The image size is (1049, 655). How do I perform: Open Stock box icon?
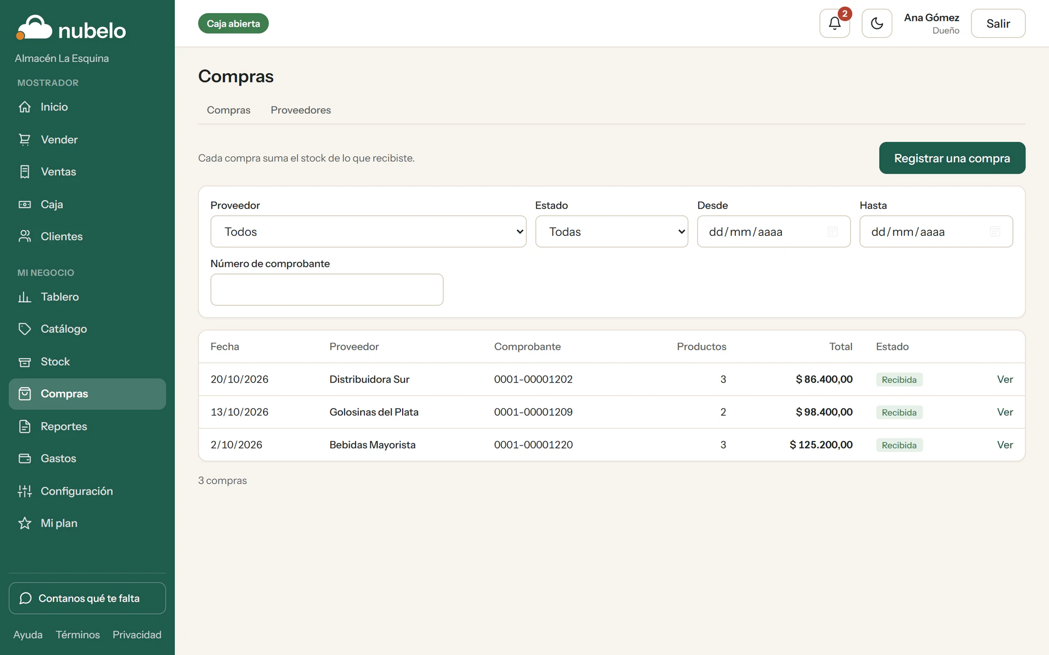25,362
